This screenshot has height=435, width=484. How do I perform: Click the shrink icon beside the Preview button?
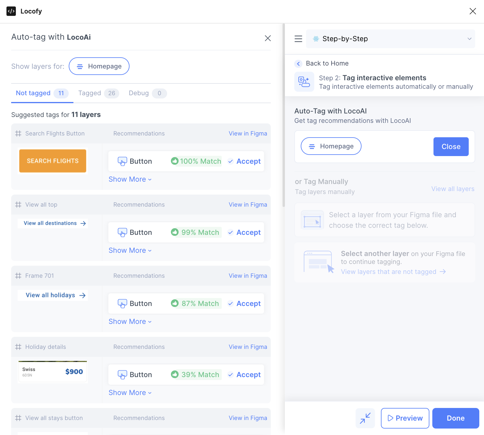(x=365, y=418)
